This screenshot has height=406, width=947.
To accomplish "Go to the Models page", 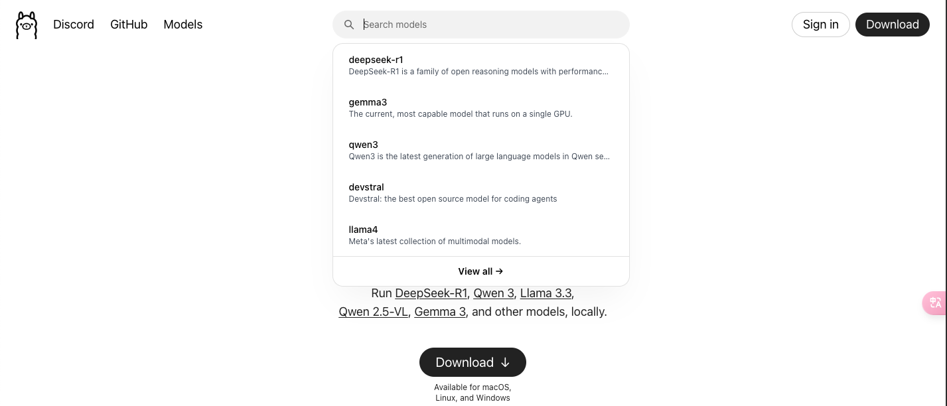I will pos(183,25).
